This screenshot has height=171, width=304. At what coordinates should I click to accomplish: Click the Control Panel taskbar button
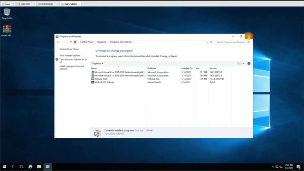click(47, 167)
